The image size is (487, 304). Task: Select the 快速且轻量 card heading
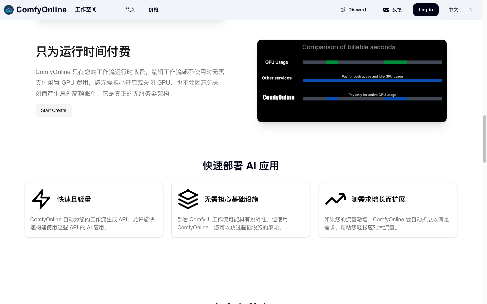pos(74,199)
